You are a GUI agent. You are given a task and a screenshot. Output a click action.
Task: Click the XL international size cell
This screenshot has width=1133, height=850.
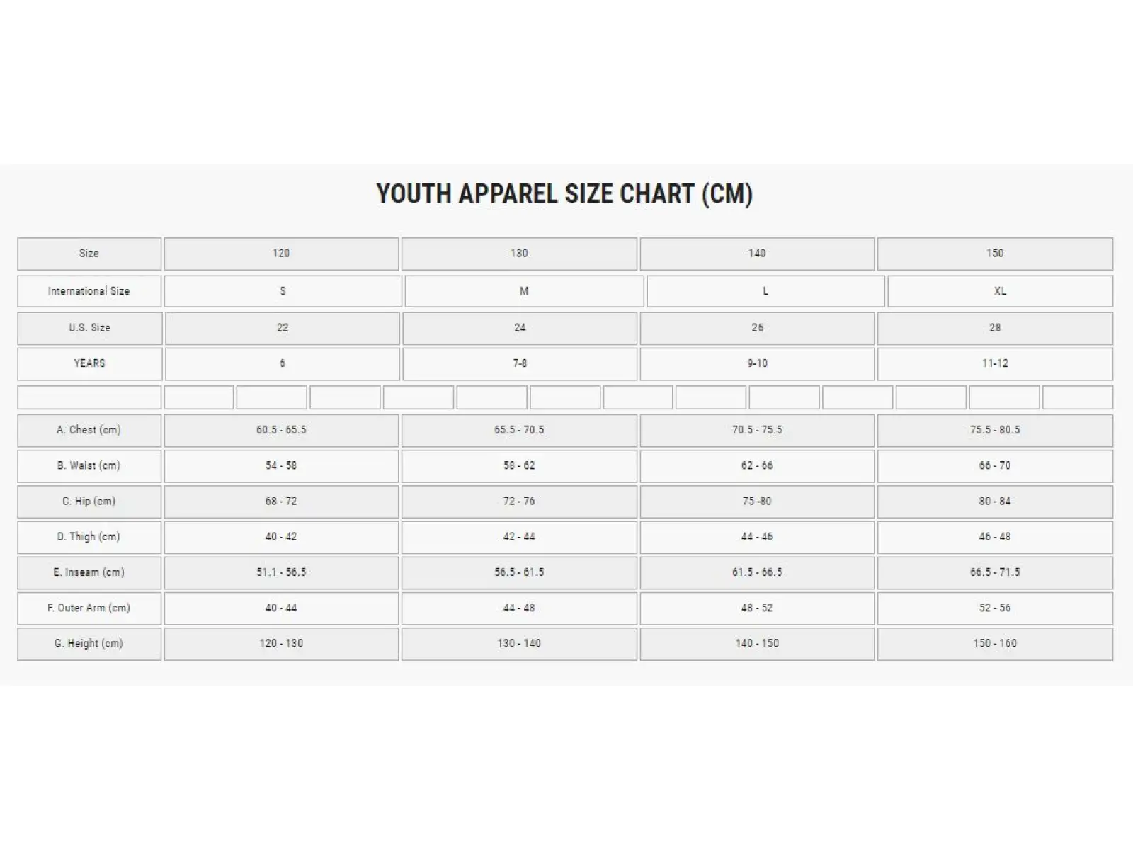coord(1000,291)
